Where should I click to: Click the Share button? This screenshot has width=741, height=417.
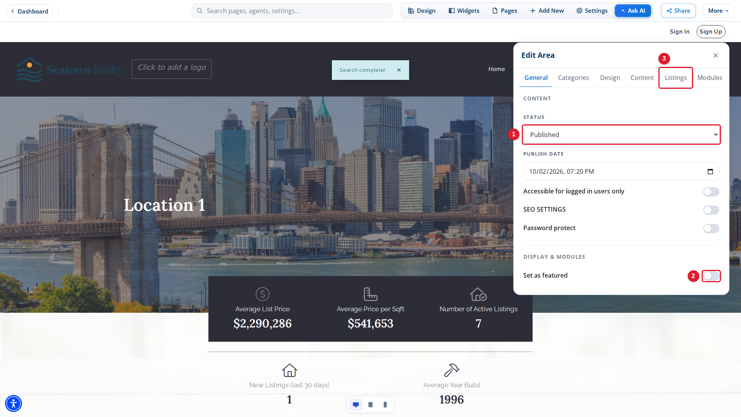tap(678, 11)
